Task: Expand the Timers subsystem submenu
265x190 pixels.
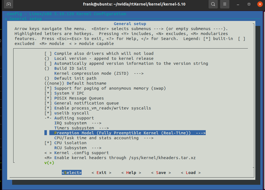Action: pos(81,128)
